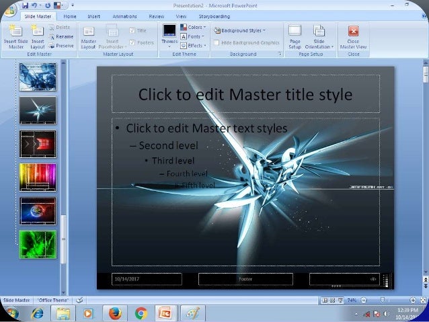
Task: Select Earth globe layout thumbnail
Action: pos(38,211)
